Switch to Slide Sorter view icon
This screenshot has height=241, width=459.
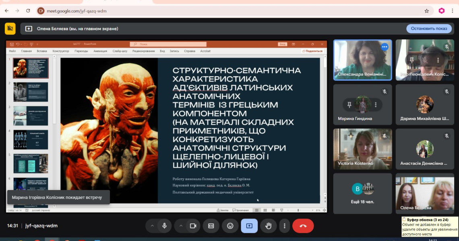(x=265, y=210)
